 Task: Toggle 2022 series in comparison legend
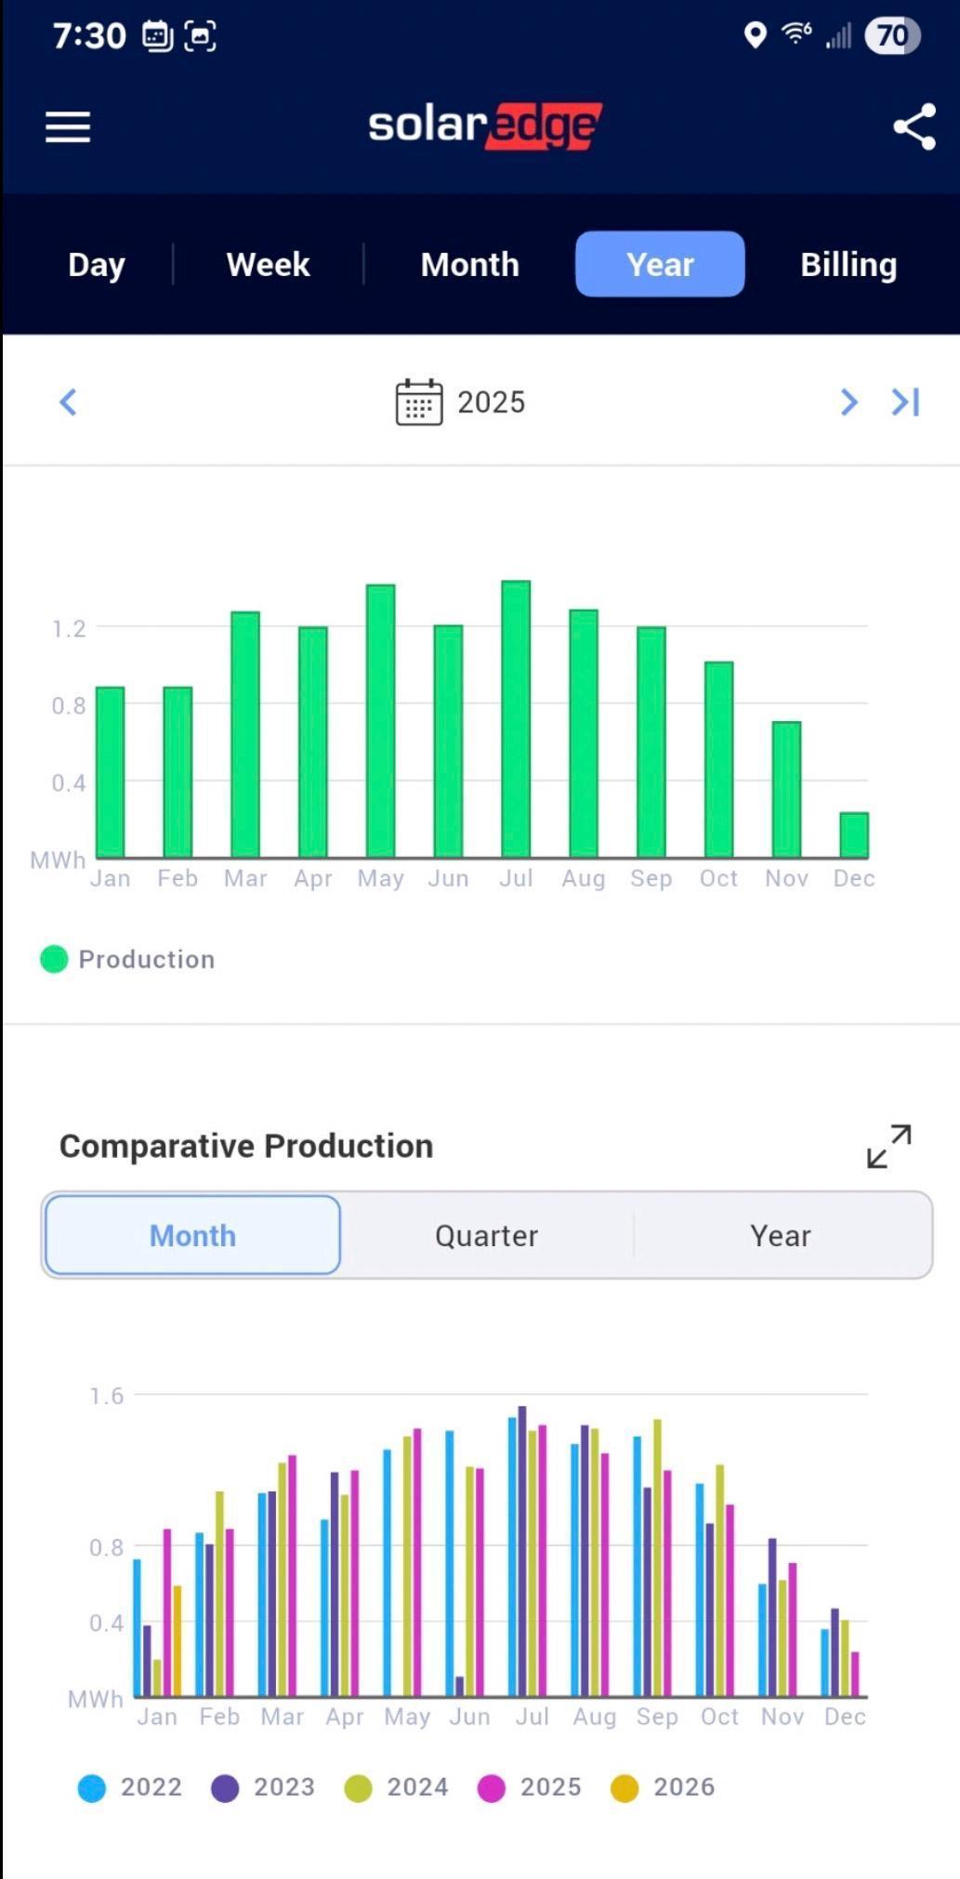pyautogui.click(x=130, y=1787)
